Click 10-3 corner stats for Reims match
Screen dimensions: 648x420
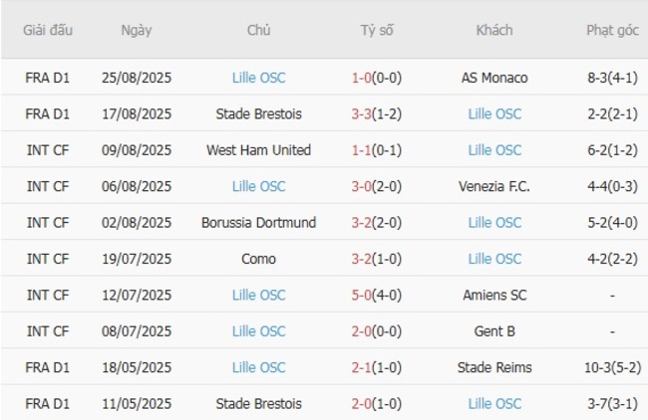pyautogui.click(x=612, y=367)
